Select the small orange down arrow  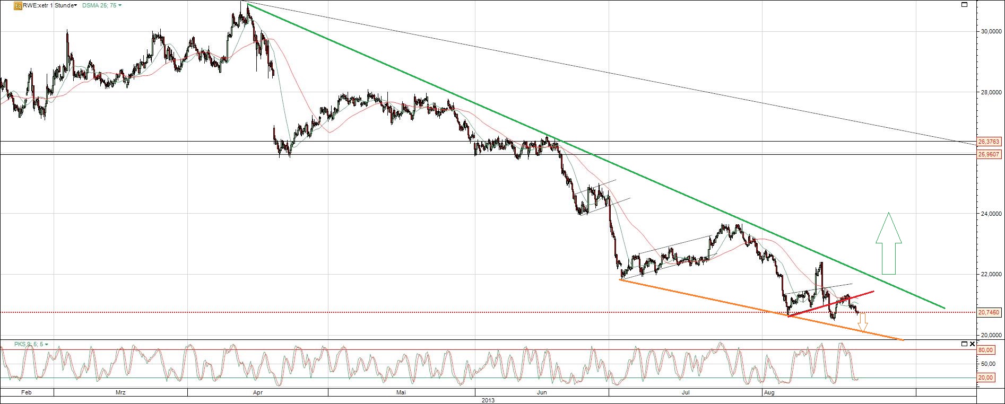(863, 322)
